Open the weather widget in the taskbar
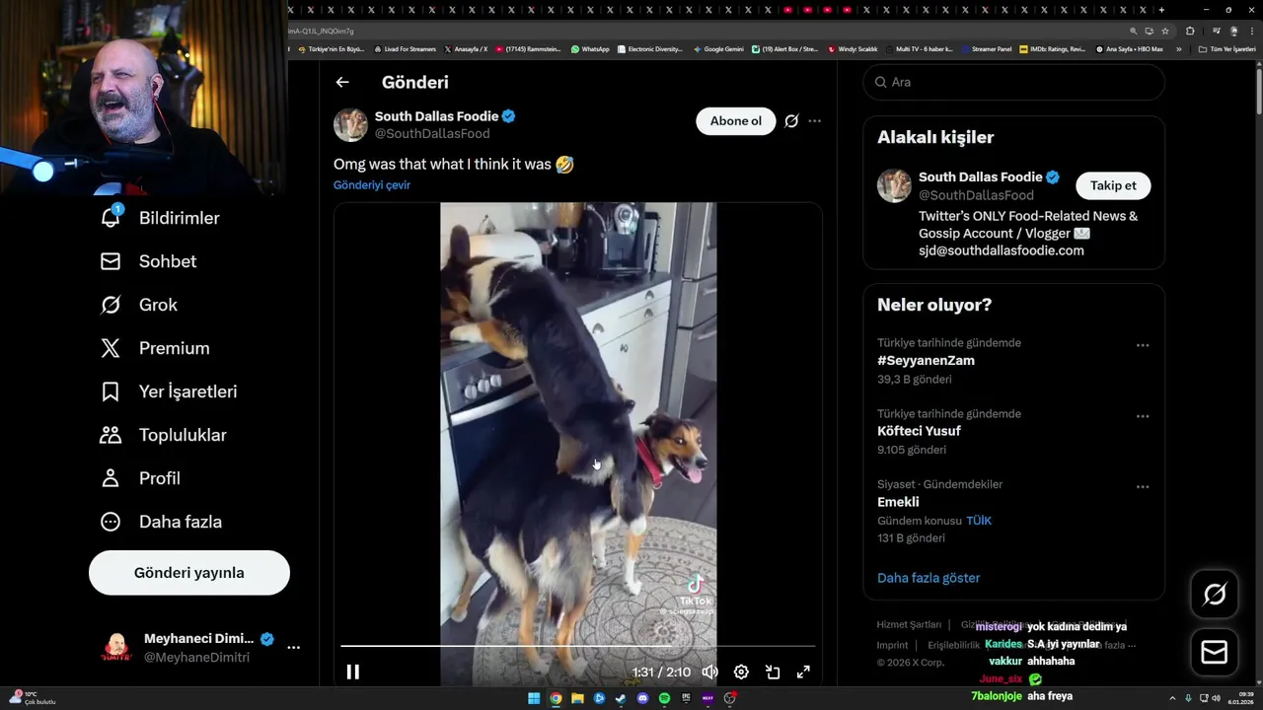 coord(32,698)
